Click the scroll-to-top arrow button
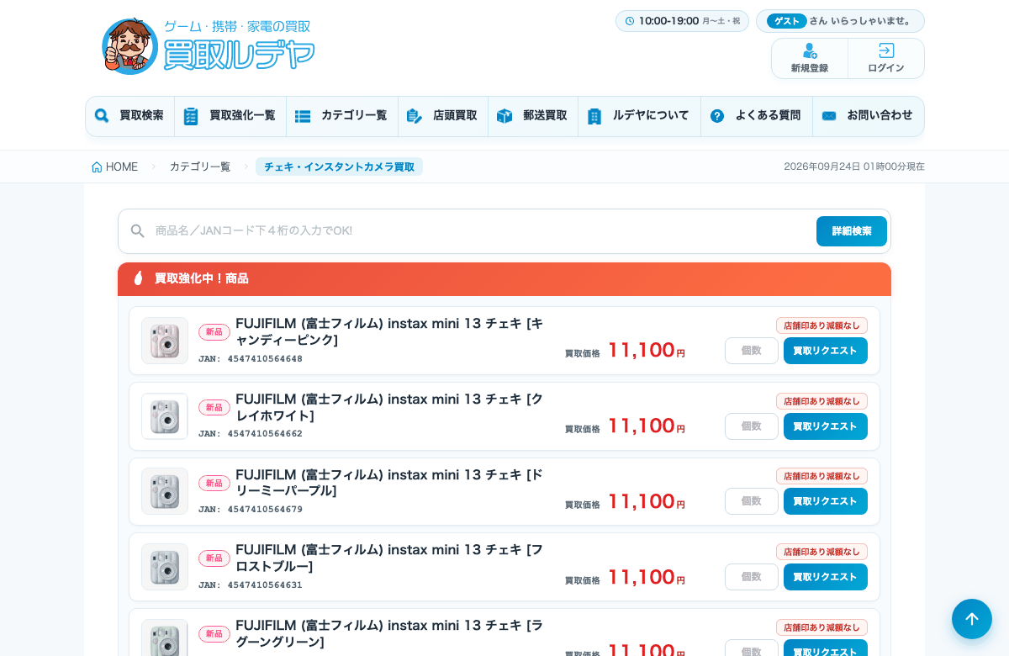The width and height of the screenshot is (1009, 656). (x=972, y=619)
